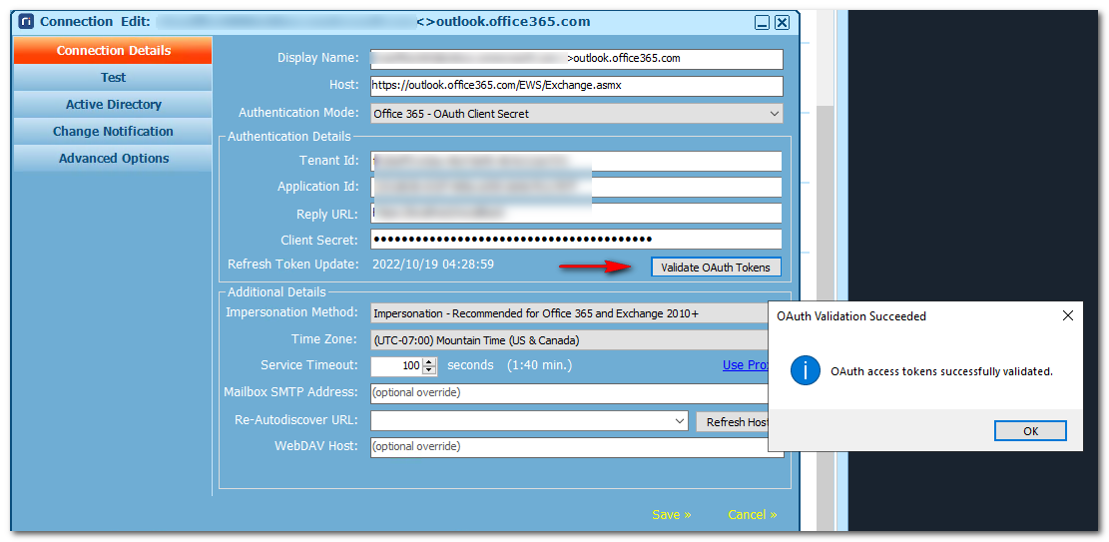Click the Tenant Id field
Viewport: 1109px width, 542px height.
pyautogui.click(x=576, y=161)
